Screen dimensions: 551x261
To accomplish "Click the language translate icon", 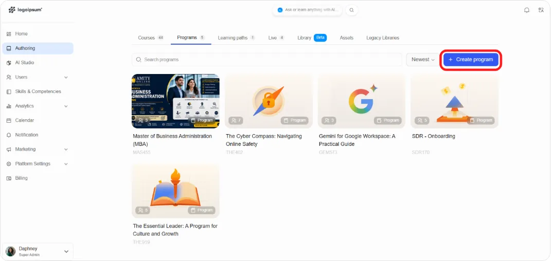I will tap(541, 10).
